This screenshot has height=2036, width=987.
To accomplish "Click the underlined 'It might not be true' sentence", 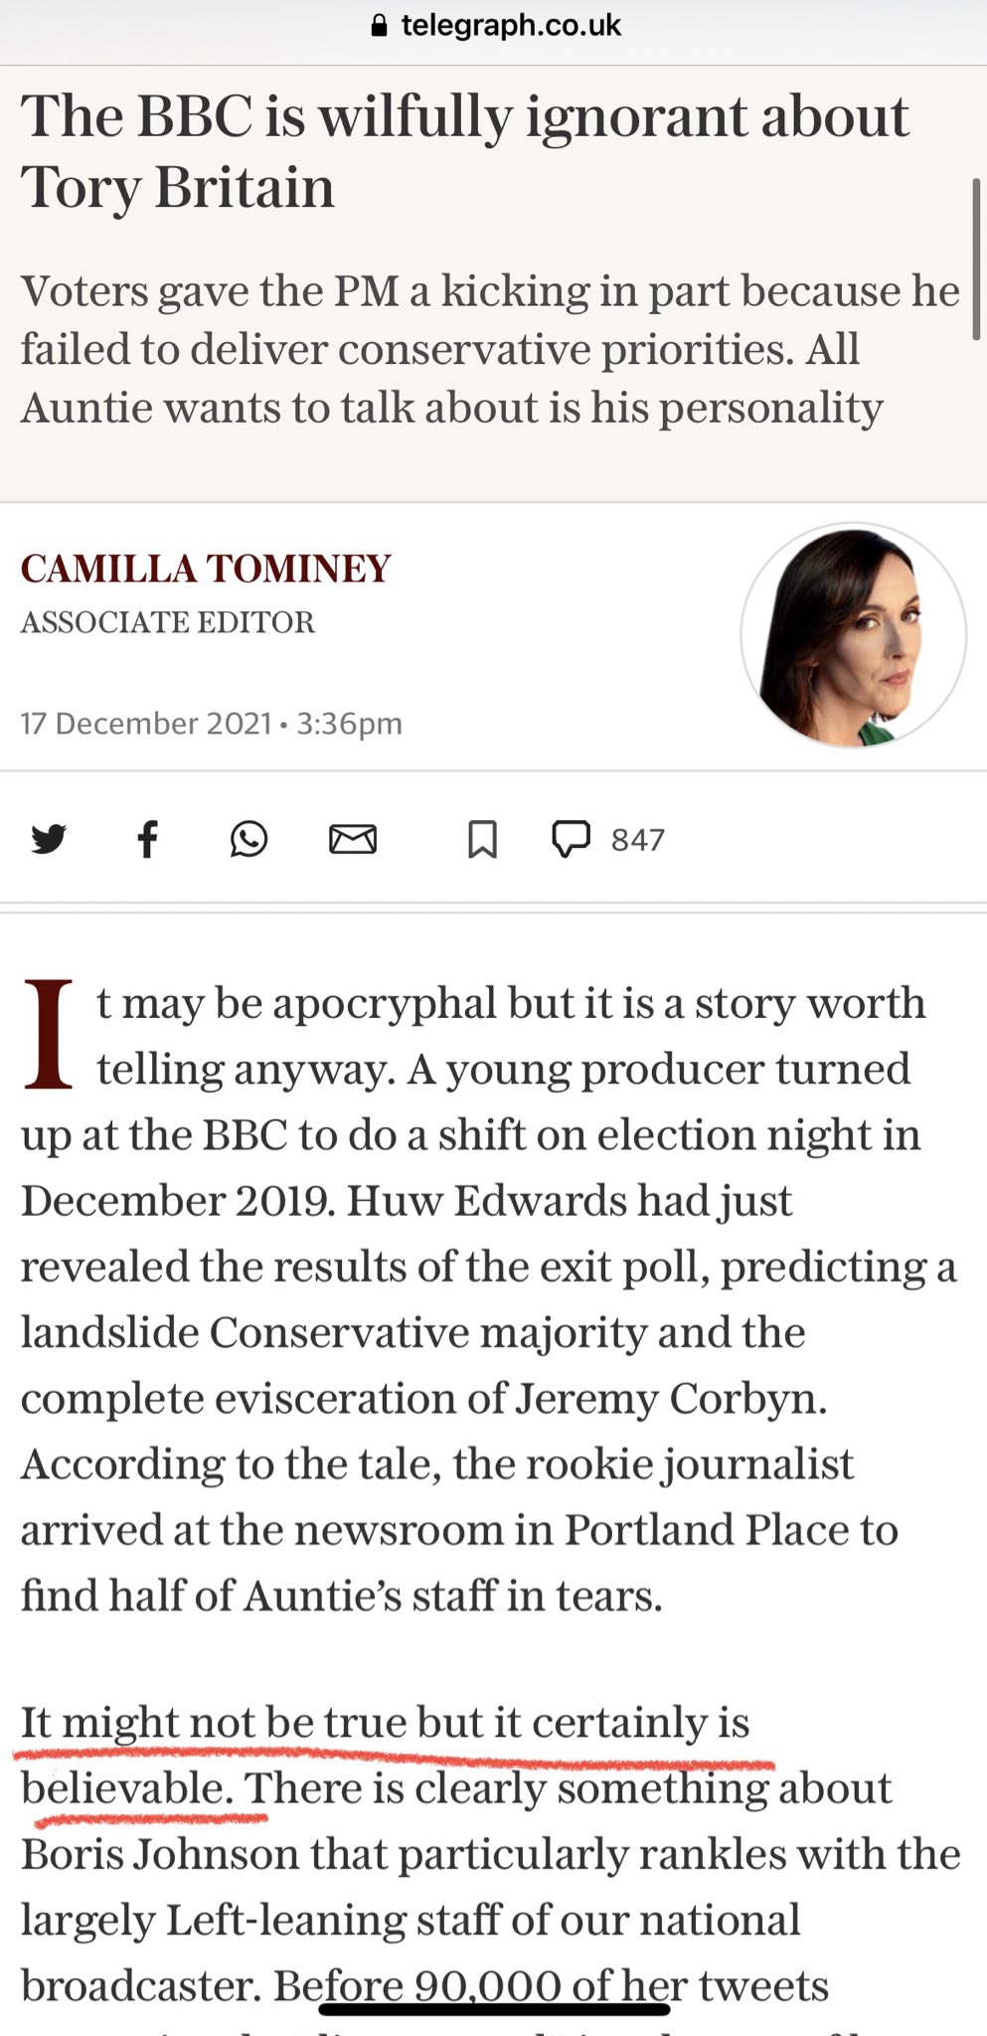I will coord(385,1723).
